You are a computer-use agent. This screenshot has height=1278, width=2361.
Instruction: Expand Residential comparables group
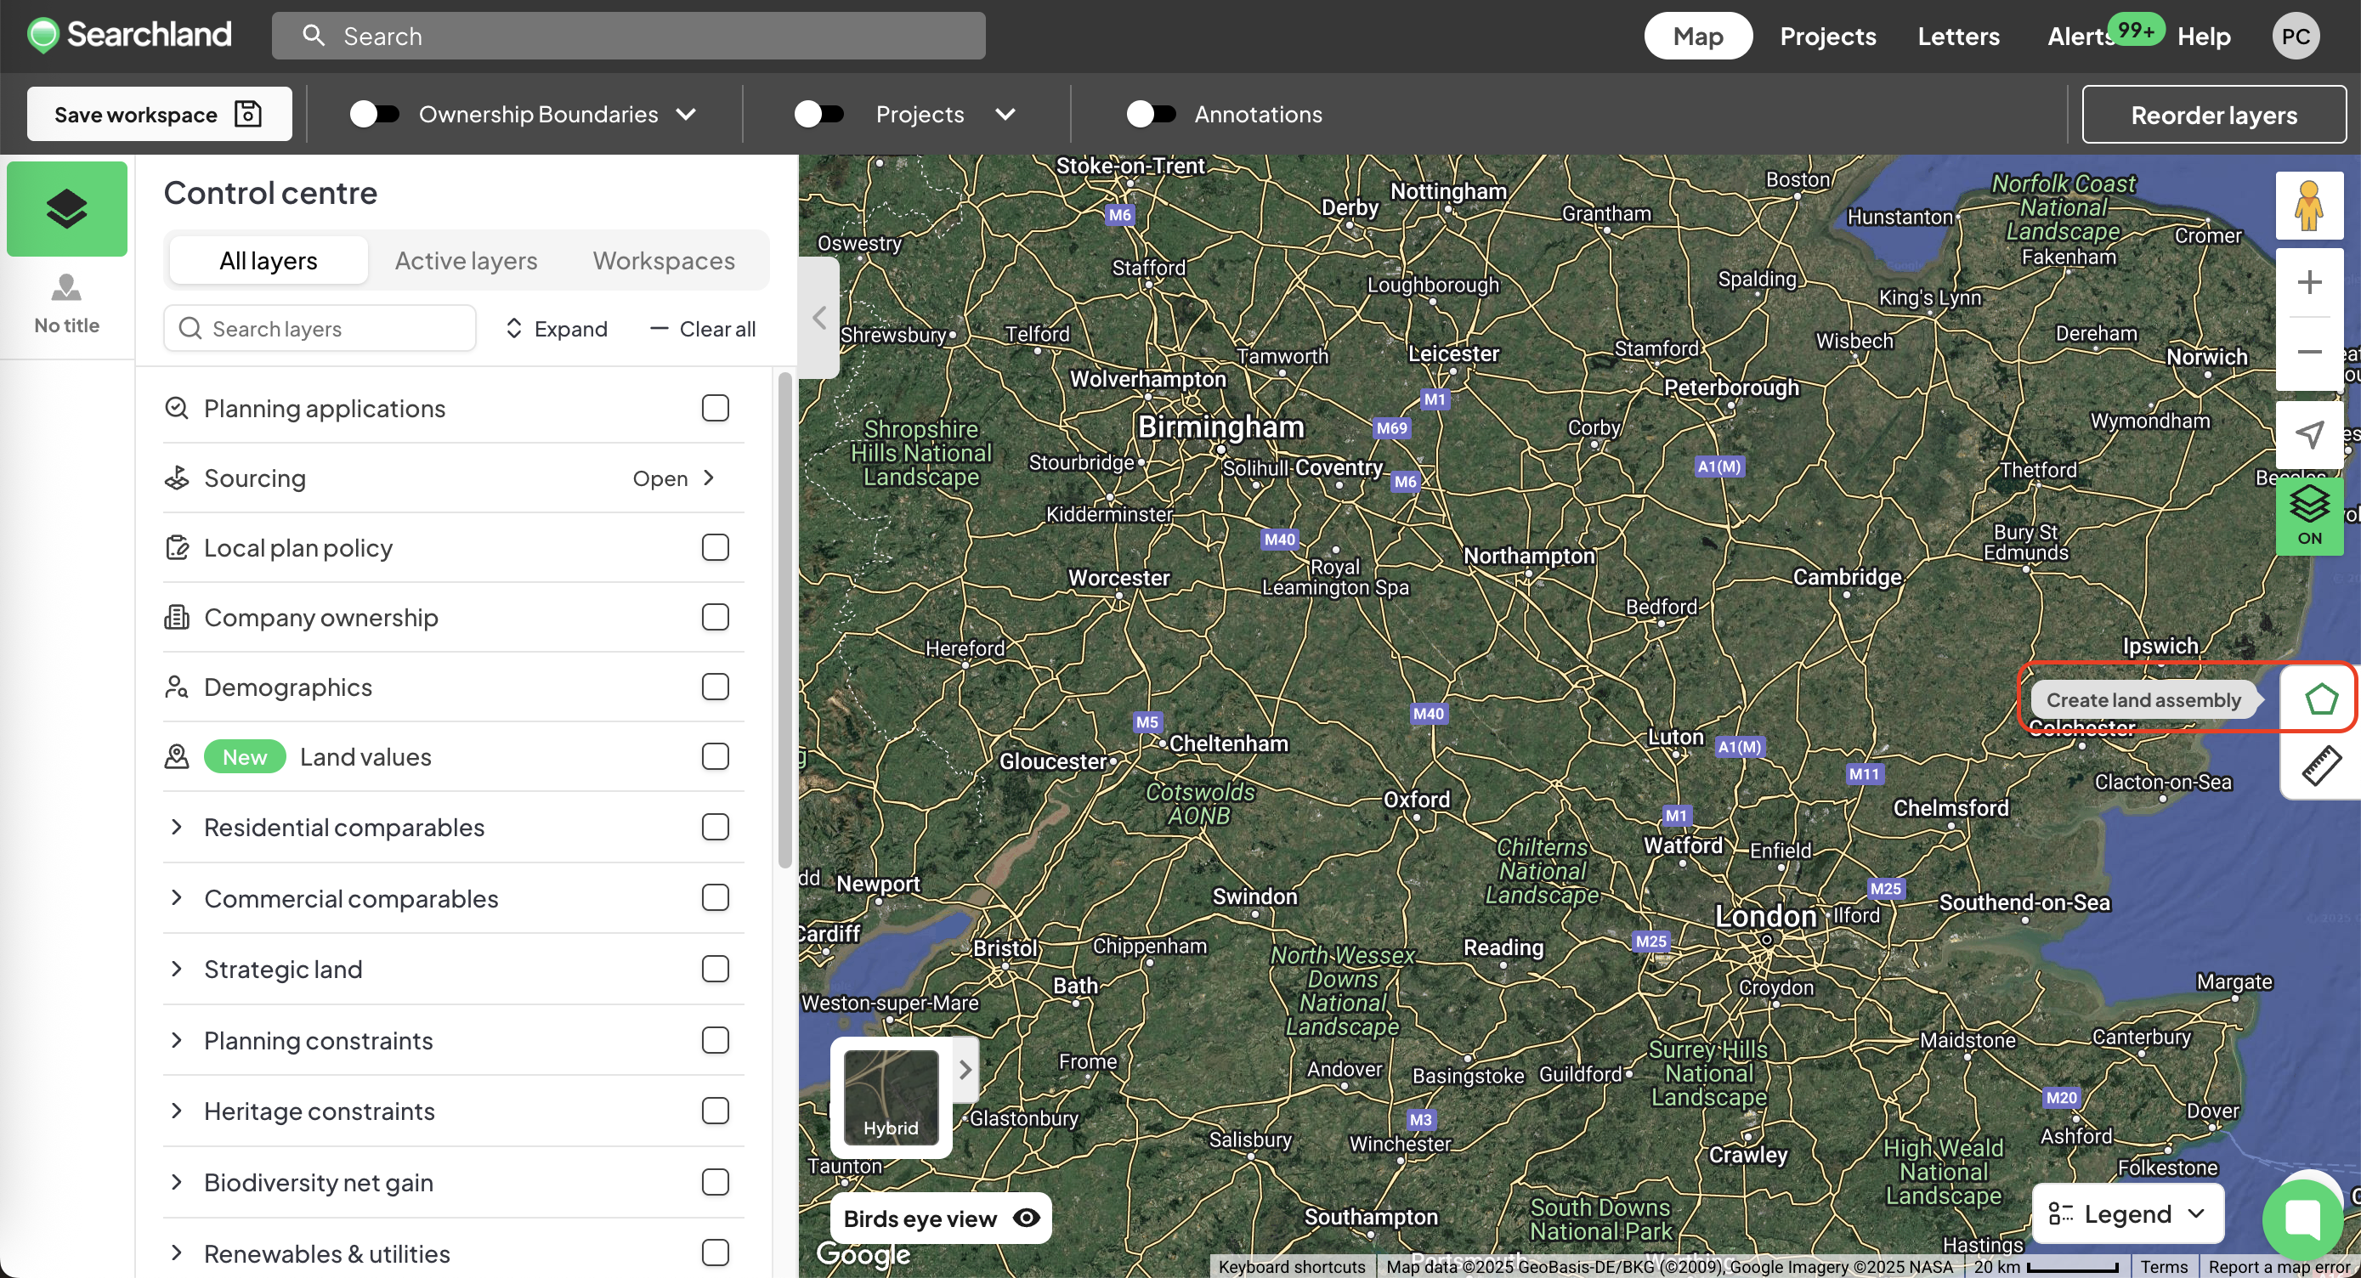click(176, 826)
